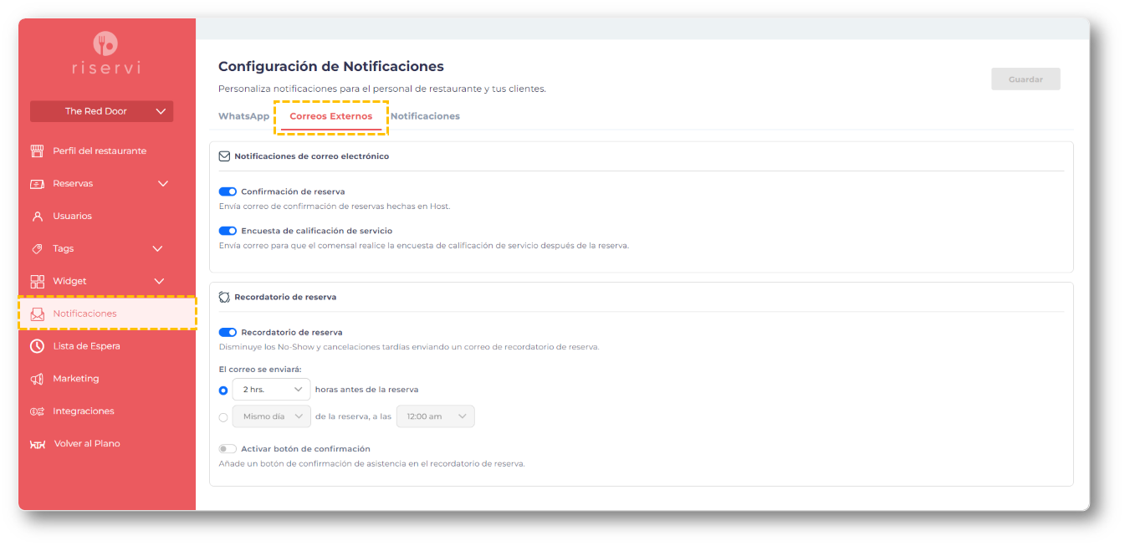Click the Usuarios person icon
This screenshot has height=546, width=1125.
click(x=37, y=216)
